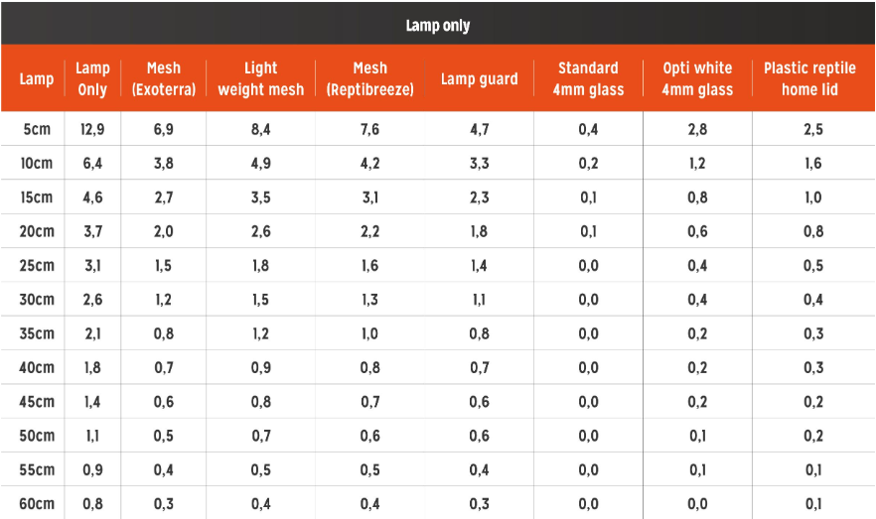This screenshot has height=519, width=876.
Task: Click the 'Lamp guard' column header
Action: pos(480,79)
